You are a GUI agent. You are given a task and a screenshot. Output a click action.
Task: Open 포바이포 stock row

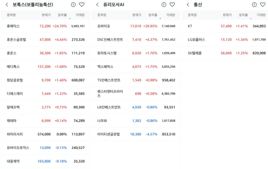click(x=136, y=26)
